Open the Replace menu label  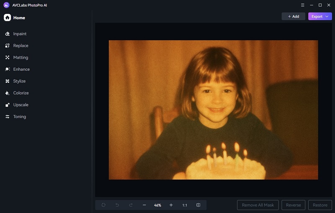click(x=21, y=46)
